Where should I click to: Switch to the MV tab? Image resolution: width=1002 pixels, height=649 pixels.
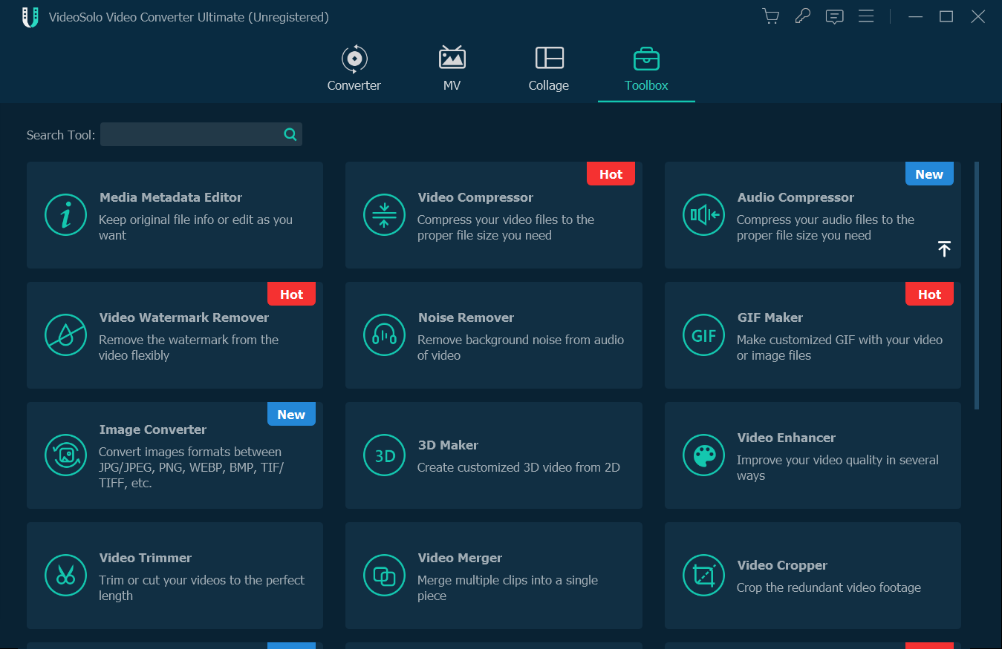coord(452,68)
